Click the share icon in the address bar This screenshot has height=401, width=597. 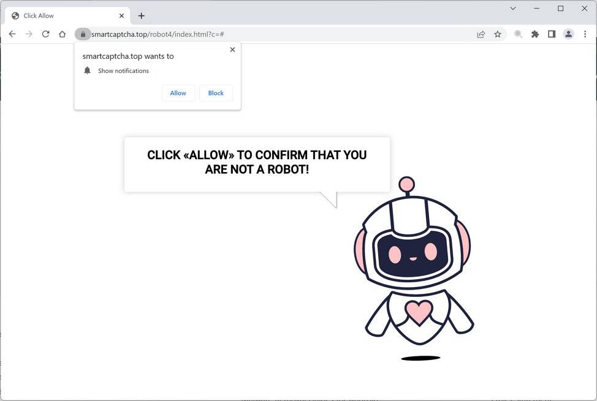coord(481,34)
